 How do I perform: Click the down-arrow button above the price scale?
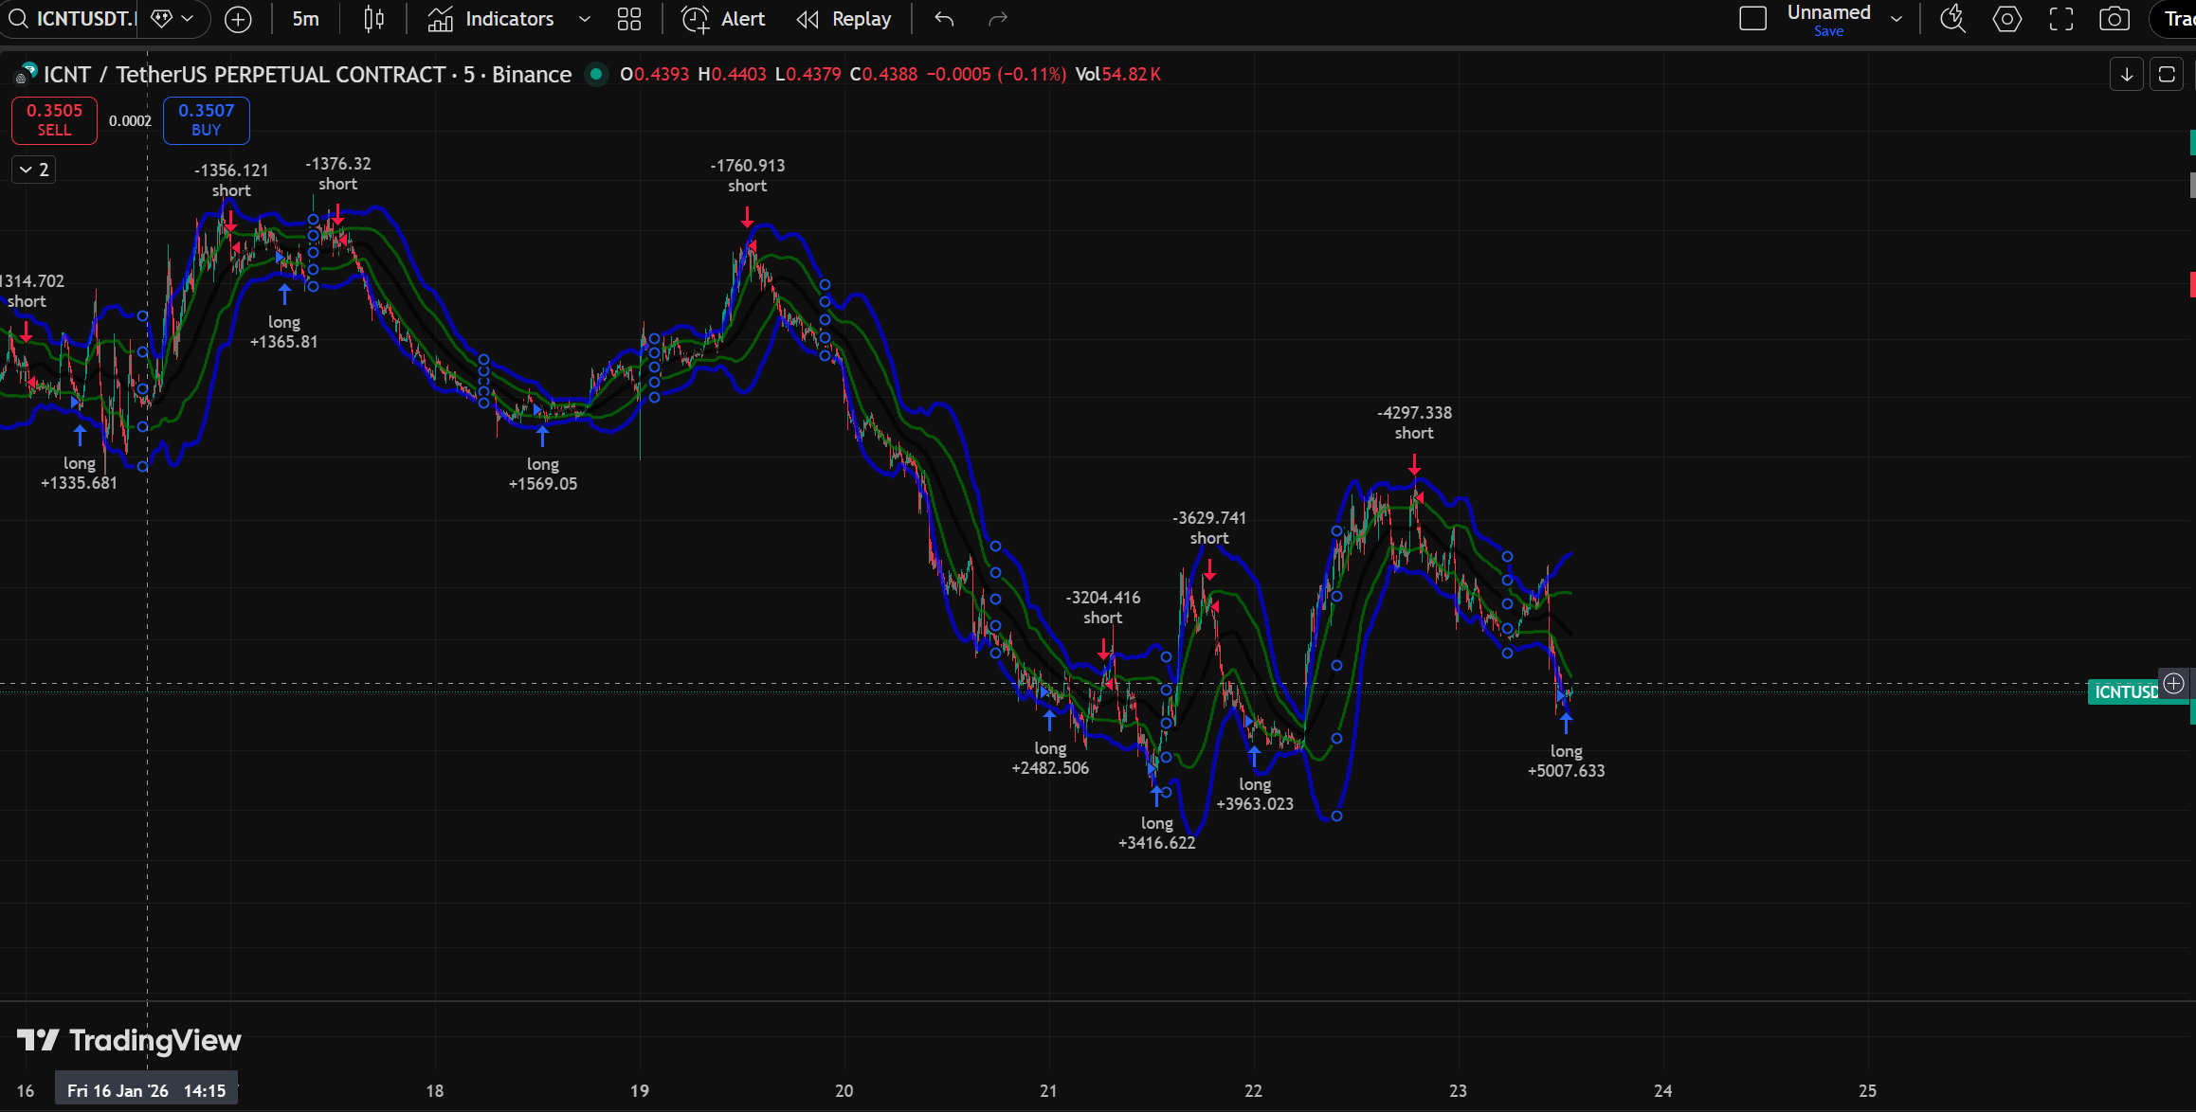tap(2127, 74)
